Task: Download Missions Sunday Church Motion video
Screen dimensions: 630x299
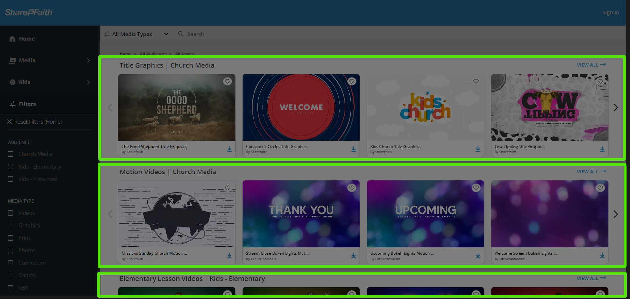Action: pos(229,256)
